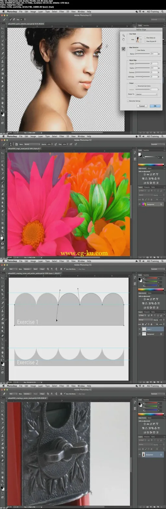Select Shape tool in creating_curves document toolbar
Image resolution: width=166 pixels, height=509 pixels.
click(x=3, y=348)
